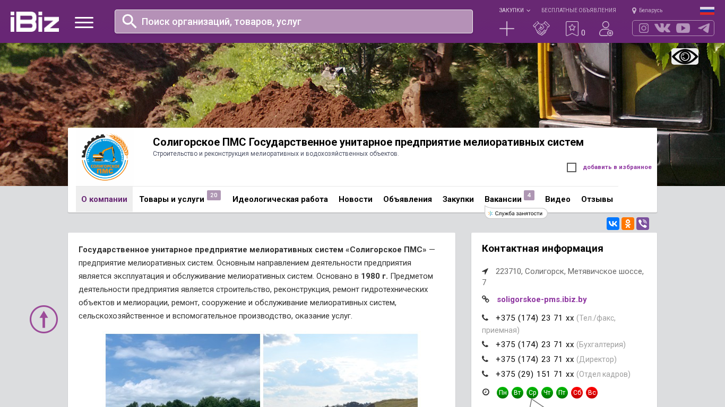Screen dimensions: 725x407
Task: Select the Сб day-off badge
Action: click(577, 393)
